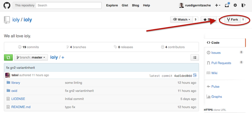This screenshot has height=113, width=252.
Task: Open the branch: master dropdown
Action: point(31,57)
